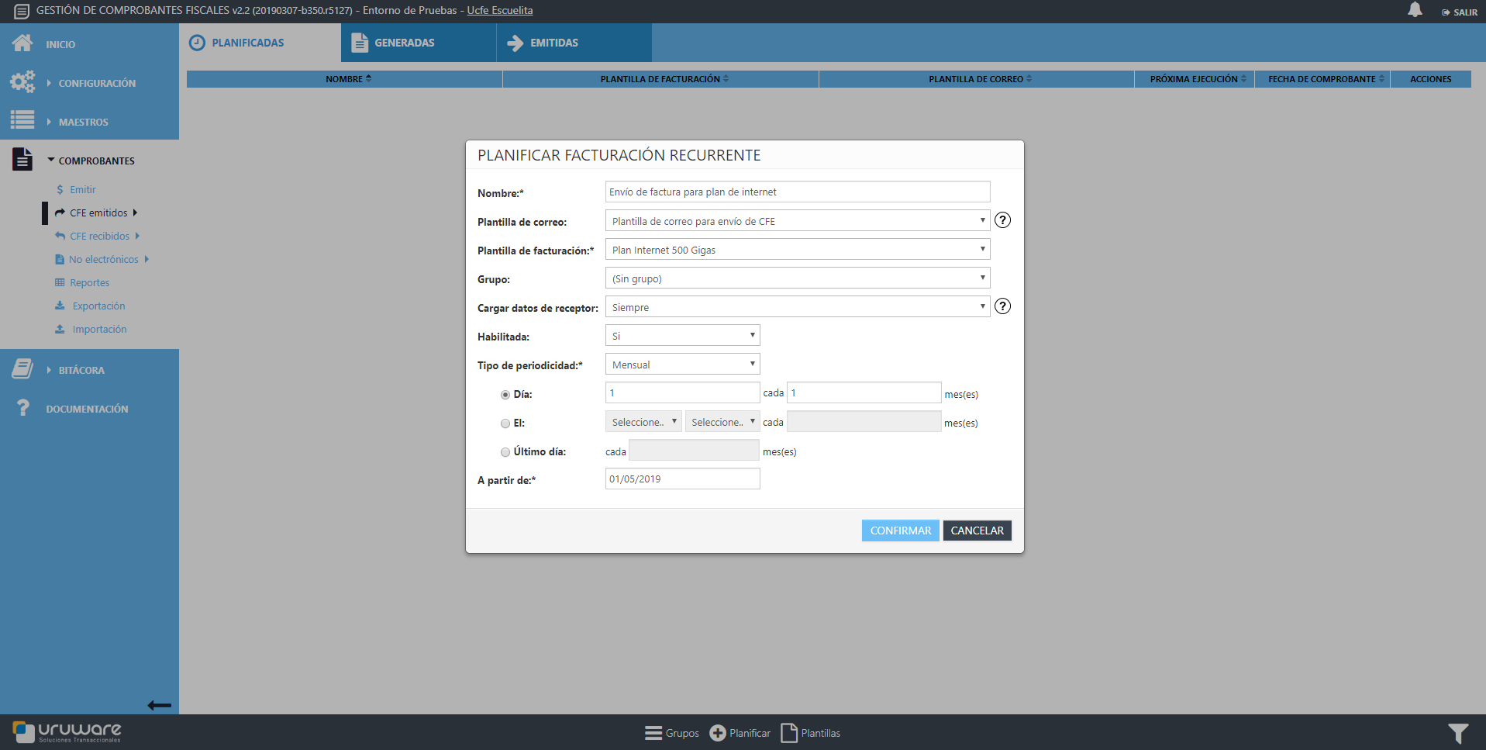
Task: Expand the Tipo de periodicidad dropdown
Action: [682, 365]
